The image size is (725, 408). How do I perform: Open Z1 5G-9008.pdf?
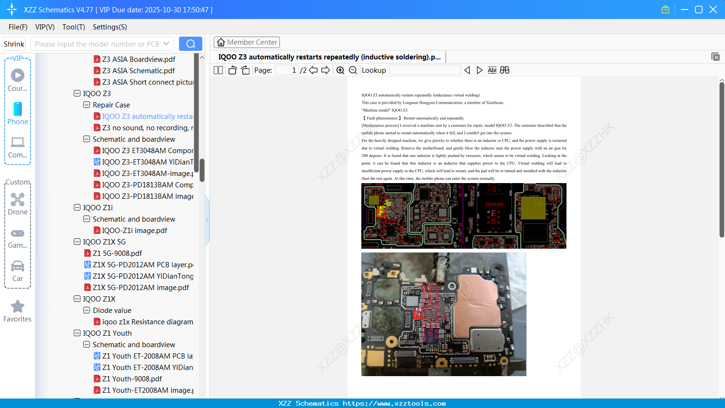113,253
